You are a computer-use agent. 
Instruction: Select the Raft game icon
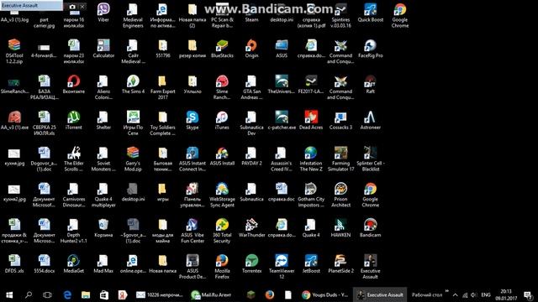click(370, 85)
